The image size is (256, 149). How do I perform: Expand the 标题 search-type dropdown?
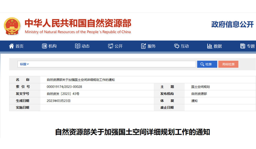coord(24,64)
